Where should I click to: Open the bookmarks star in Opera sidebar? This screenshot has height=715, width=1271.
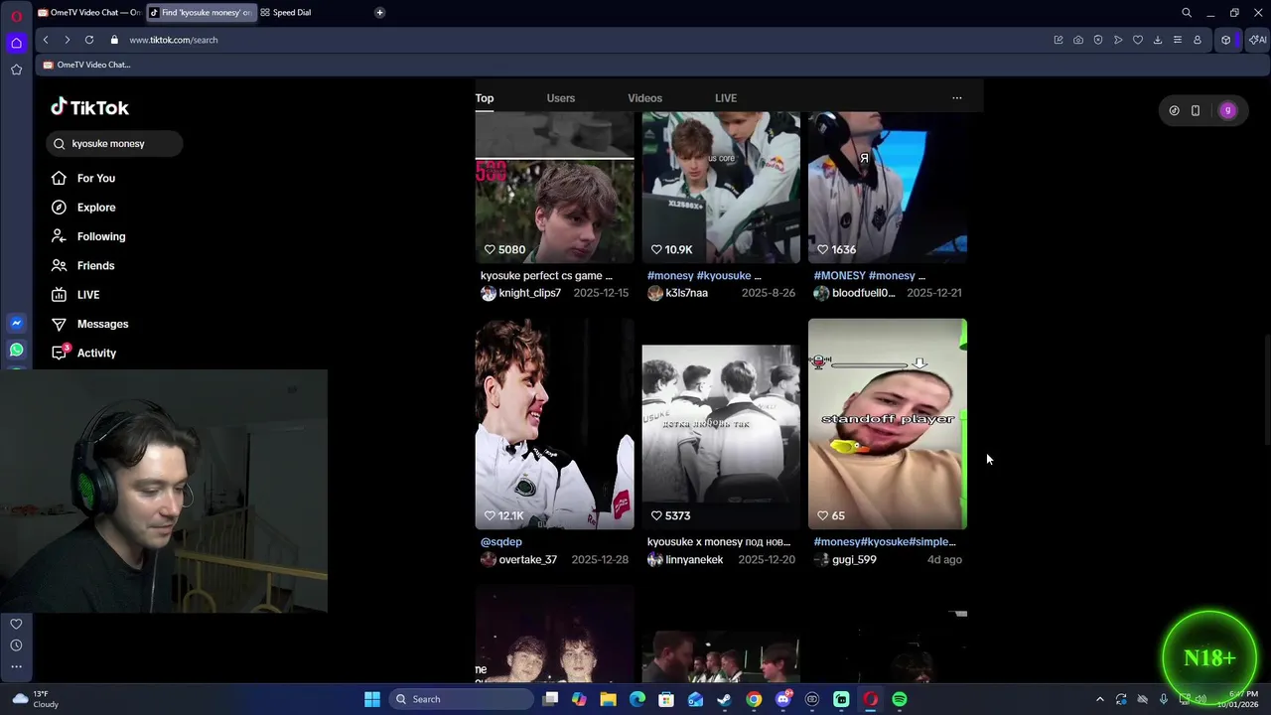tap(16, 70)
